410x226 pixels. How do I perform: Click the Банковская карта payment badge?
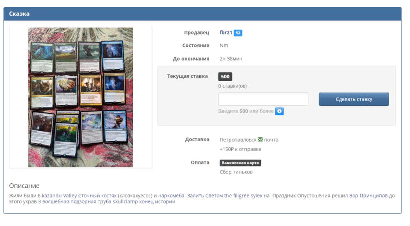point(240,163)
